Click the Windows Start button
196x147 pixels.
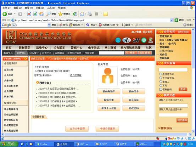[9, 144]
